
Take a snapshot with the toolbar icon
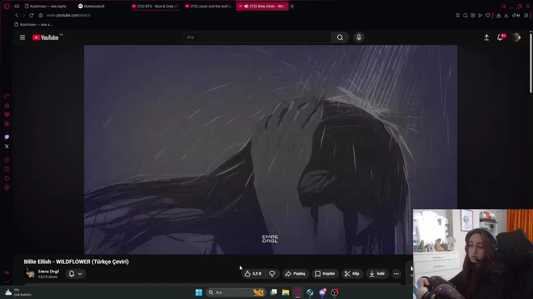pos(465,15)
